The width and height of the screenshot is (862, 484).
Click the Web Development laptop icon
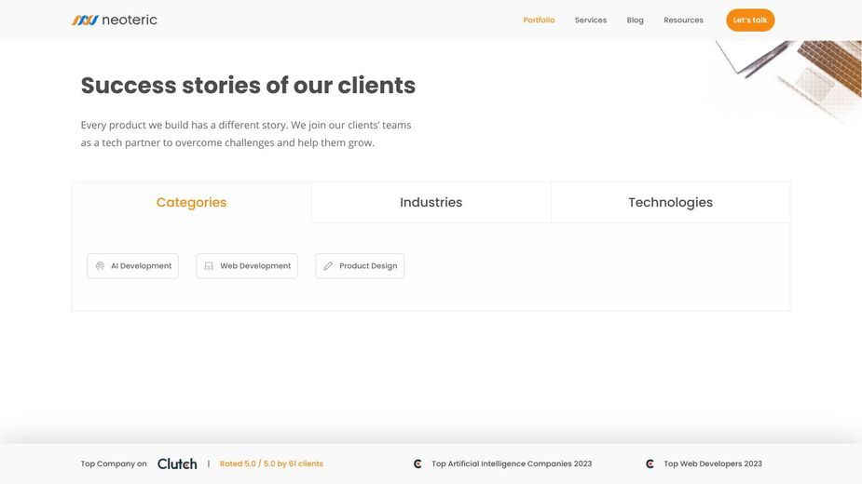click(209, 266)
